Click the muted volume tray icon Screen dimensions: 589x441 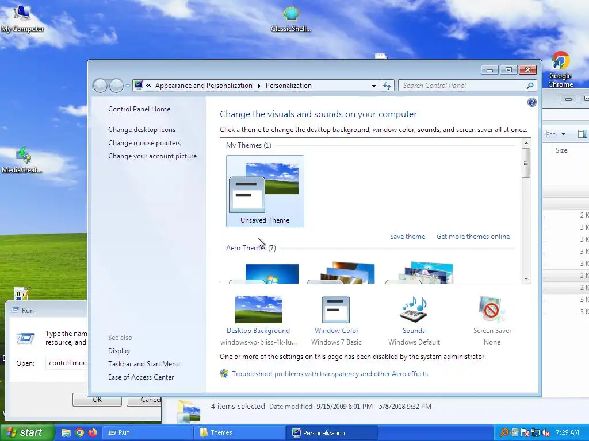tap(546, 433)
